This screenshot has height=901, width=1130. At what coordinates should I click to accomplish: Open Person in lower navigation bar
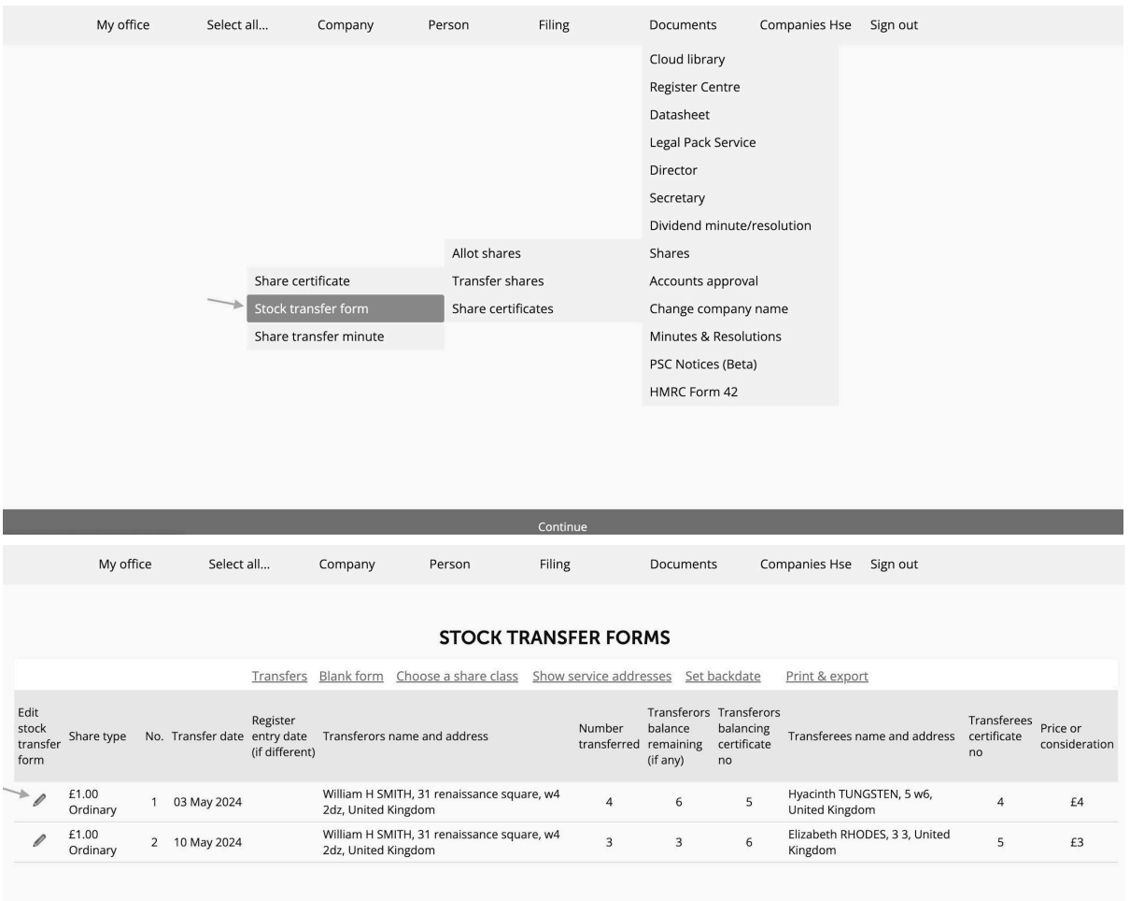click(x=449, y=565)
